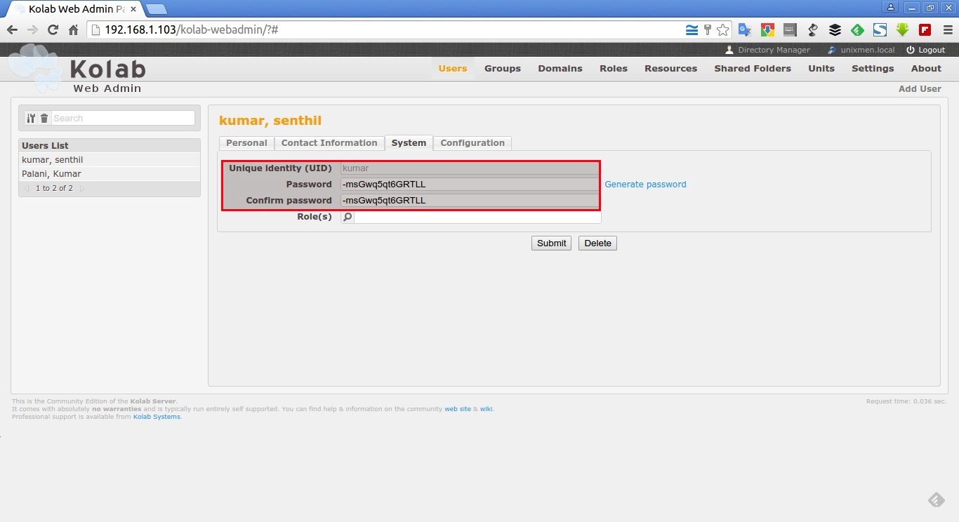
Task: Click the browser back arrow
Action: [x=12, y=30]
